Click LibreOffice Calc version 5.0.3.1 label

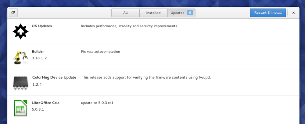[38, 109]
